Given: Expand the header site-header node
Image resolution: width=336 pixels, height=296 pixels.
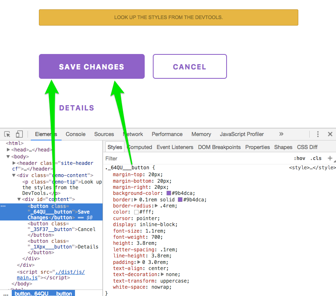Looking at the screenshot, I should [x=14, y=163].
